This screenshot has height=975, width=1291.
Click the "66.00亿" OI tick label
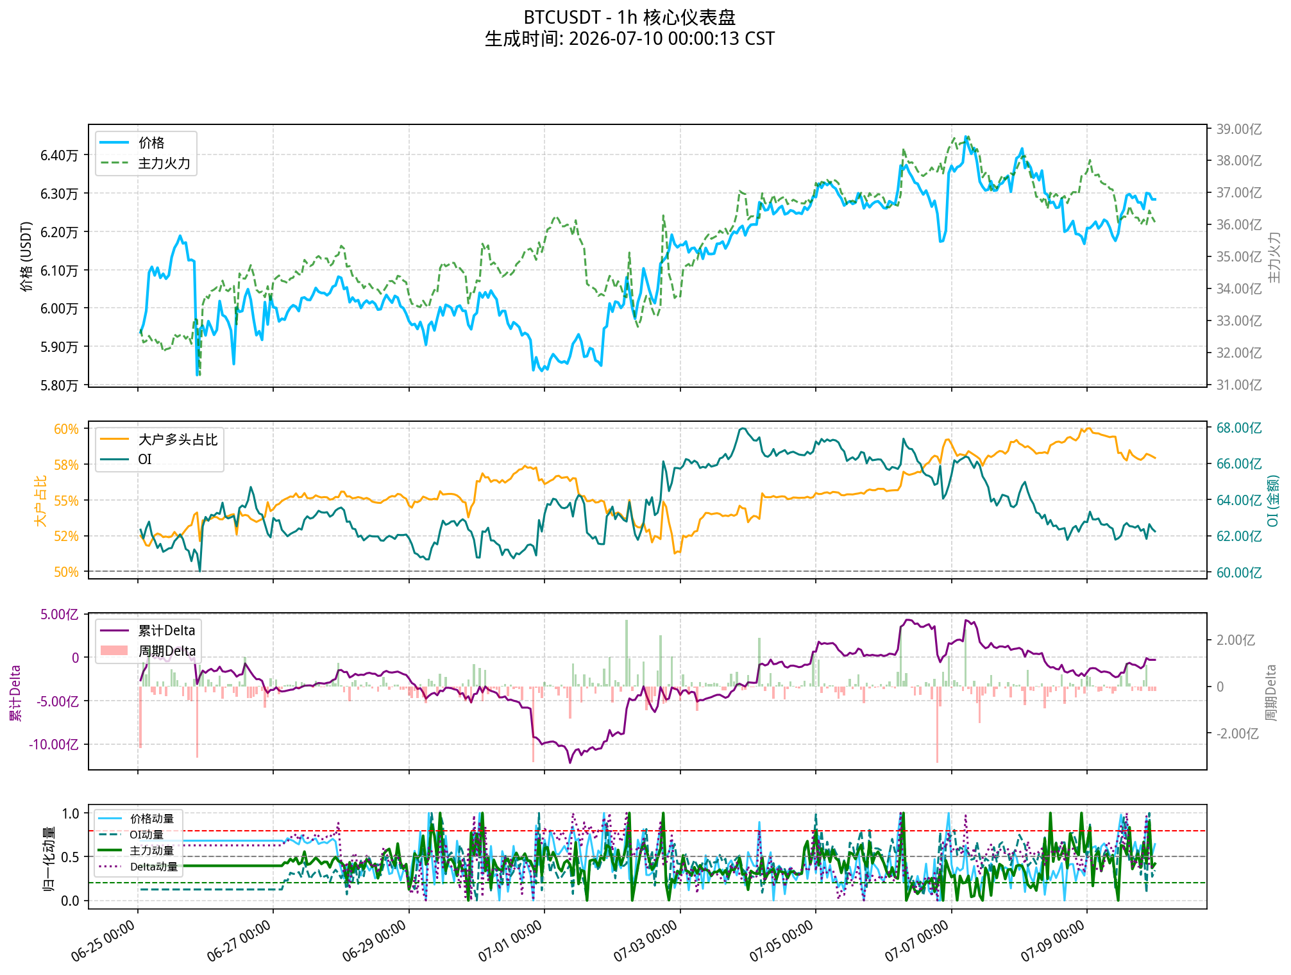[x=1239, y=464]
